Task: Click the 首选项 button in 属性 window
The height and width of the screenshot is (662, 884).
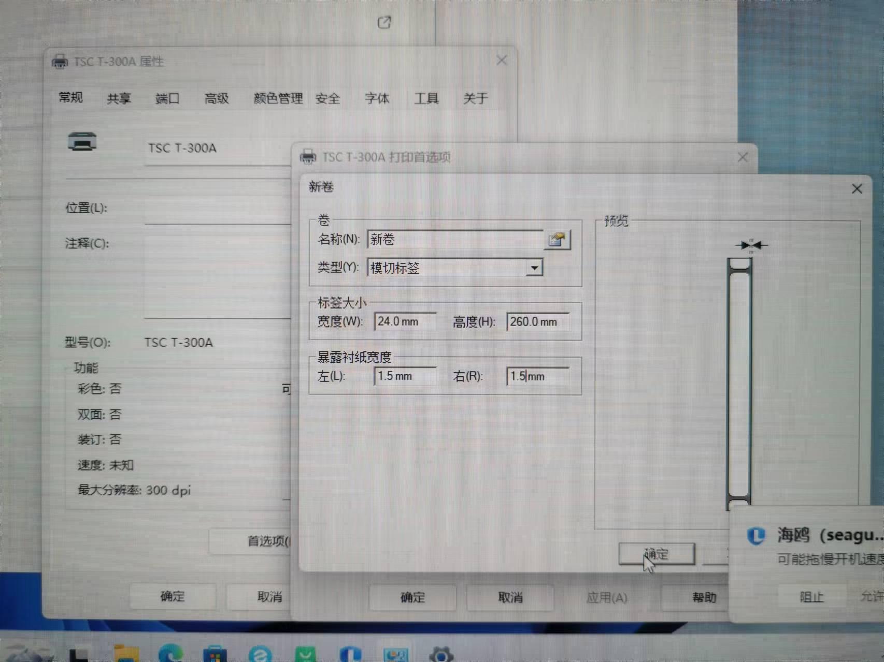Action: tap(251, 541)
